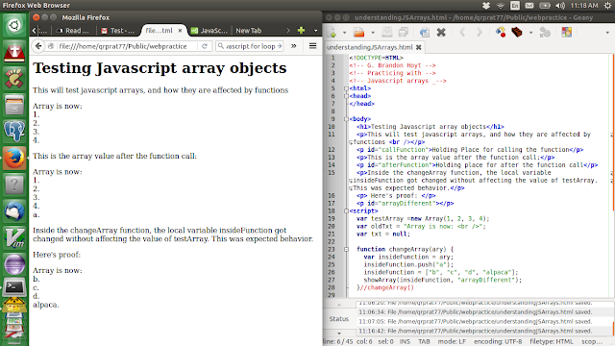Launch Firefox from the Ubuntu dock
This screenshot has width=615, height=346.
[x=14, y=158]
